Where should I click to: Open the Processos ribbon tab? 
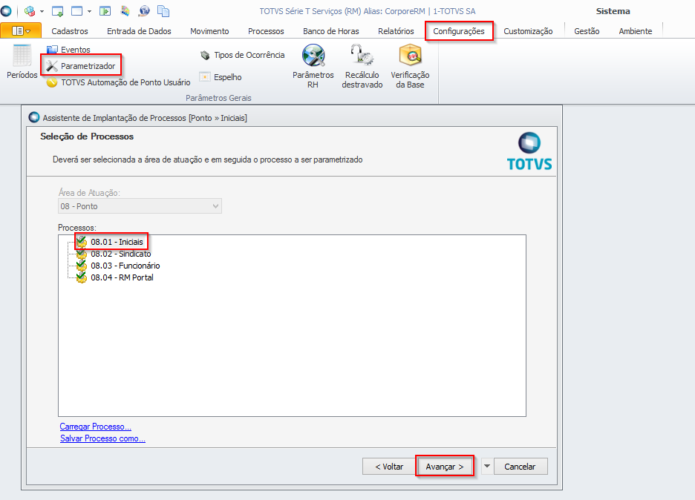(266, 31)
